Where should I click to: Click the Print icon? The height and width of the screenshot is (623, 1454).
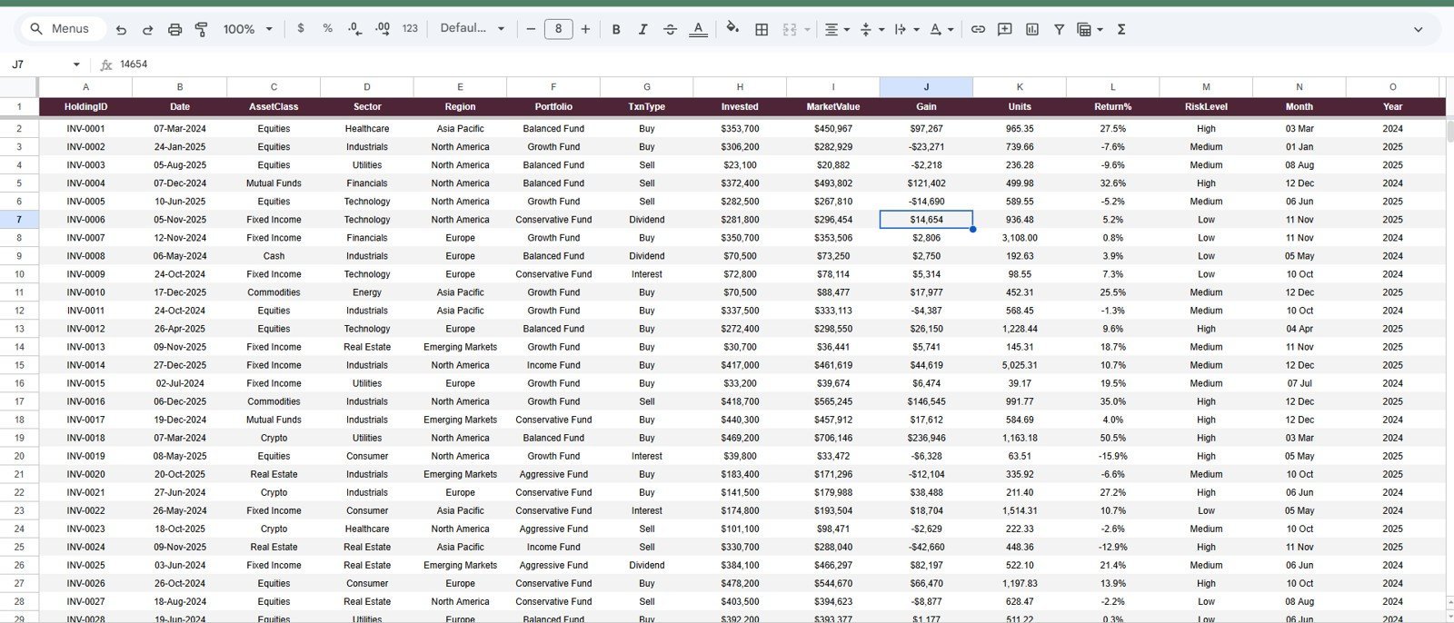pos(174,29)
